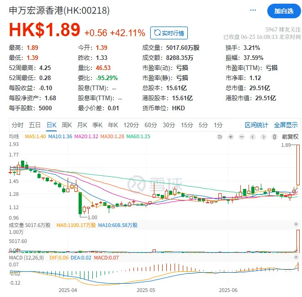Image resolution: width=302 pixels, height=297 pixels.
Task: Click the 1.00 low price marker on chart
Action: coord(92,217)
